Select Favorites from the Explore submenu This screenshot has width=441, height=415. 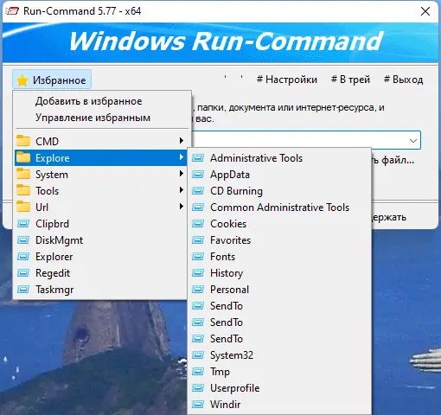tap(279, 240)
